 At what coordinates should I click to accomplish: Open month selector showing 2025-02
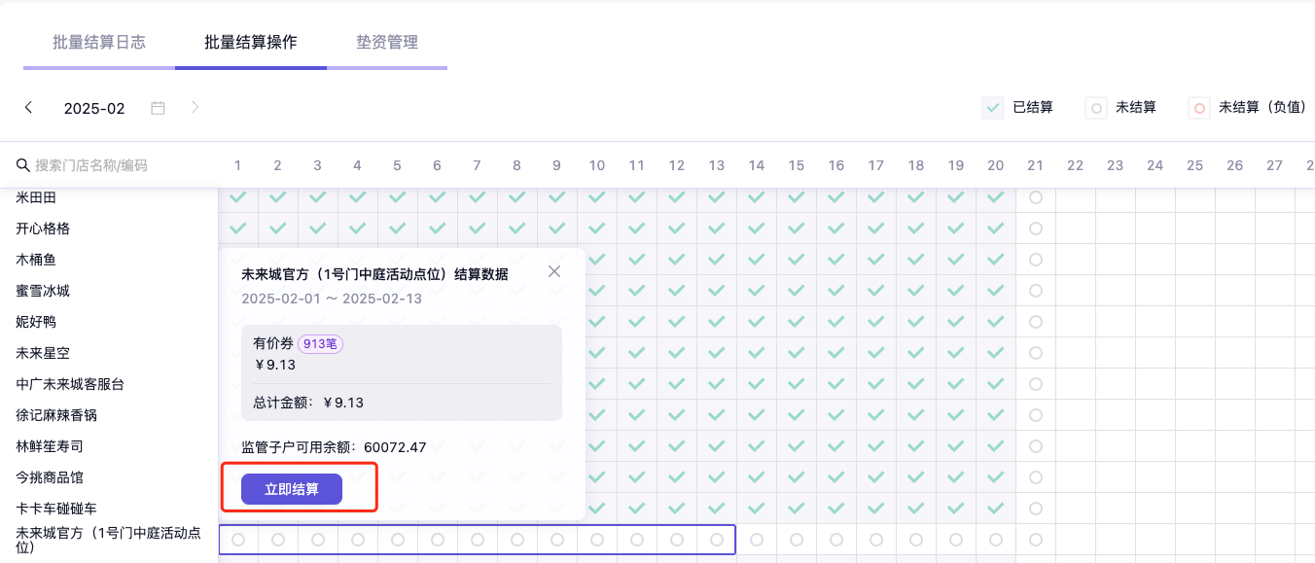(x=94, y=108)
